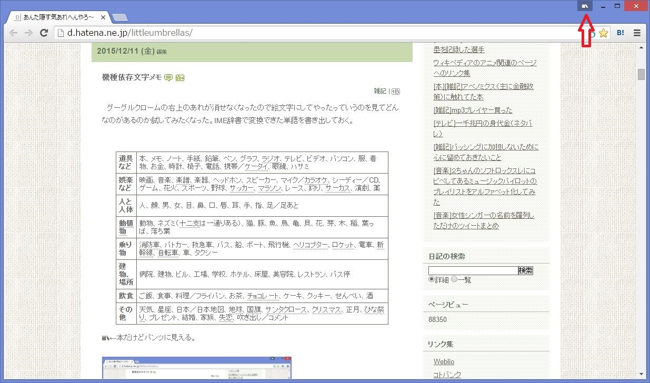
Task: Click the 乗り物 table header cell
Action: tap(126, 249)
